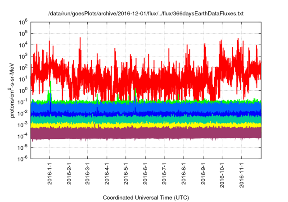Viewport: 288px width, 202px height.
Task: Click the Coordinated Universal Time (UTC) axis title
Action: coord(146,198)
